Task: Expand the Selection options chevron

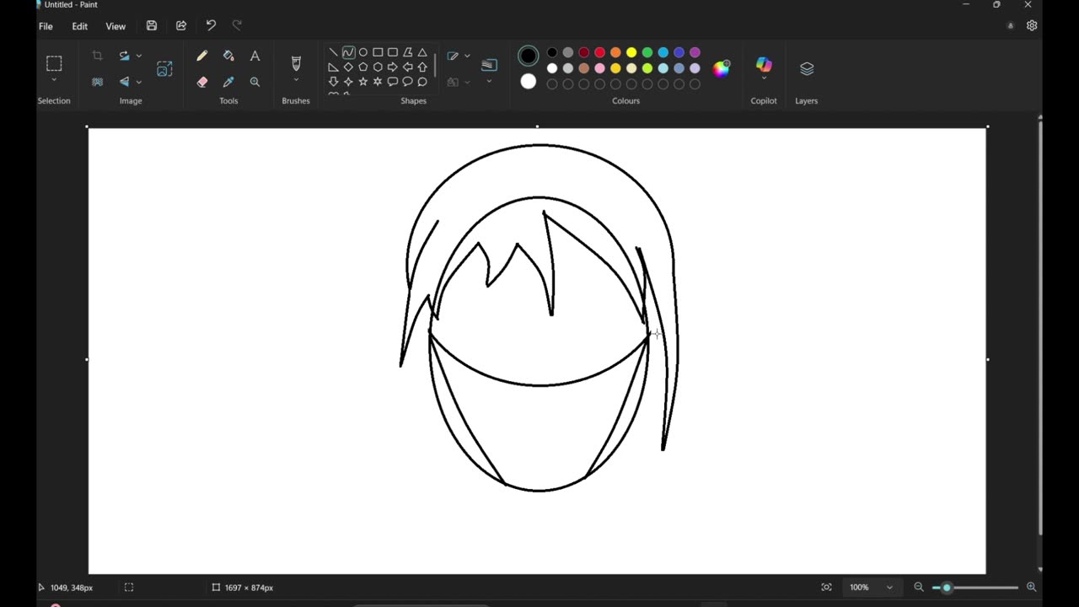Action: coord(54,81)
